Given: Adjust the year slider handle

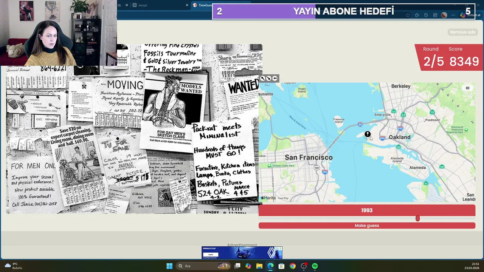Looking at the screenshot, I should (417, 218).
